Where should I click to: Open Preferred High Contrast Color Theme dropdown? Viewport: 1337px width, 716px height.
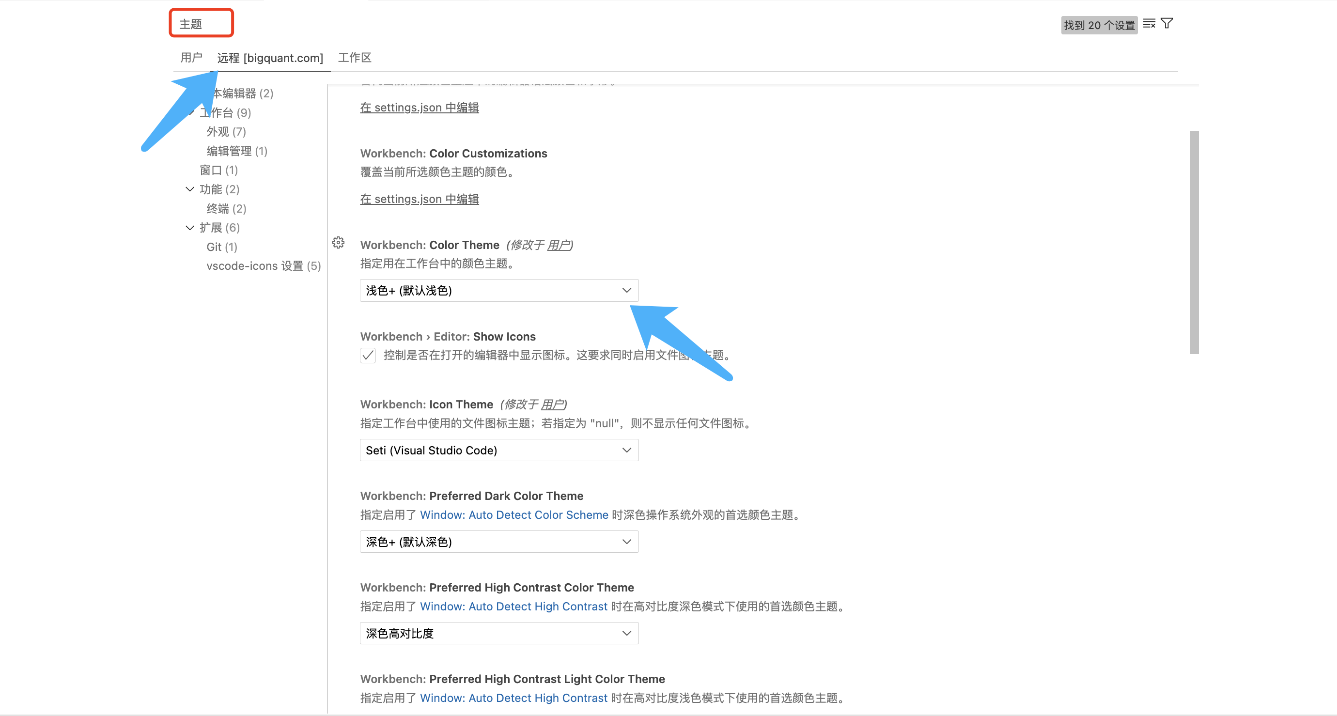(499, 633)
